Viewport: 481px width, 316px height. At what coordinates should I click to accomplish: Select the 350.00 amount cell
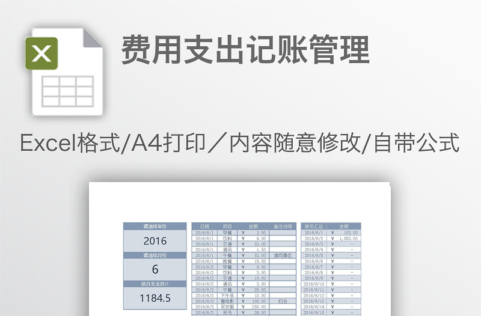point(253,307)
